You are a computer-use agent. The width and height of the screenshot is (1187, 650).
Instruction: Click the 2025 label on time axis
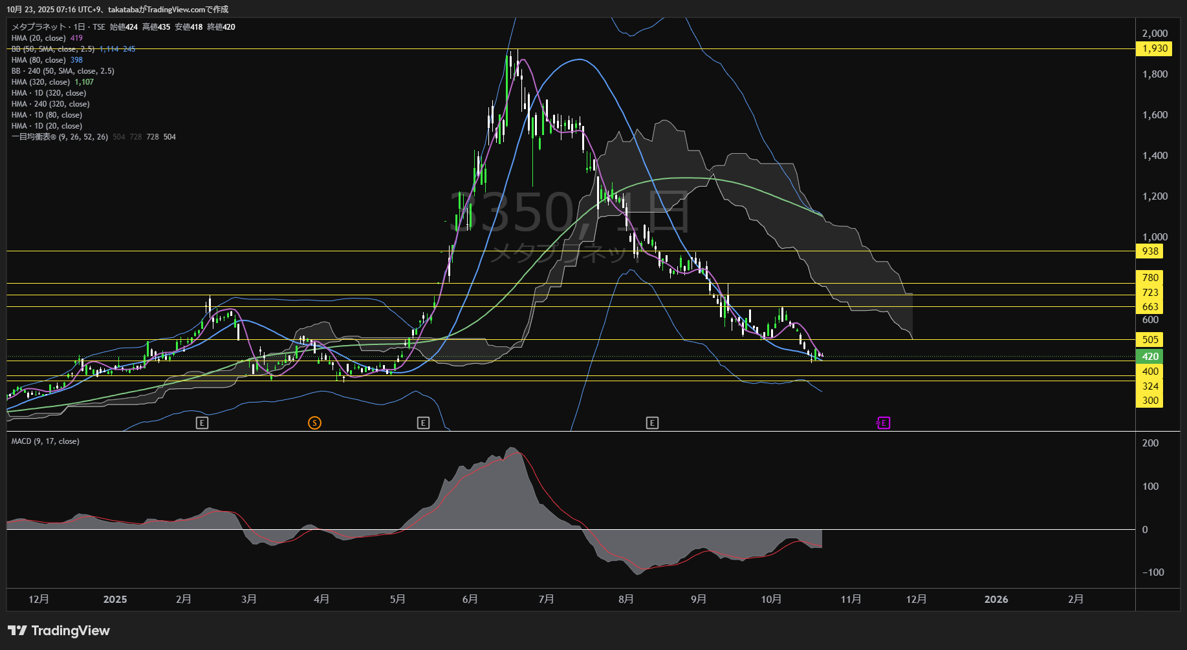[115, 600]
